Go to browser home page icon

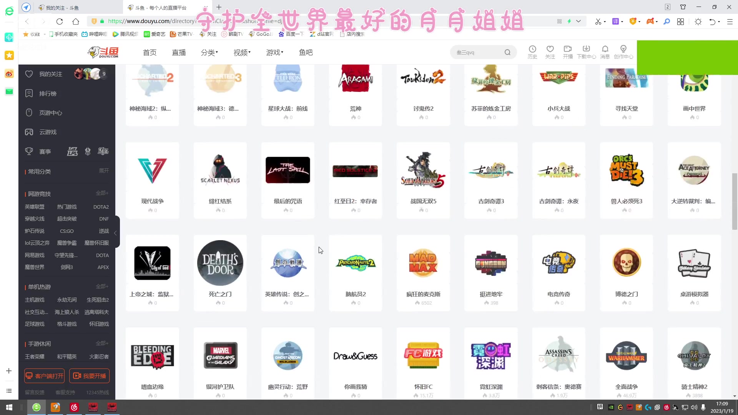click(76, 22)
